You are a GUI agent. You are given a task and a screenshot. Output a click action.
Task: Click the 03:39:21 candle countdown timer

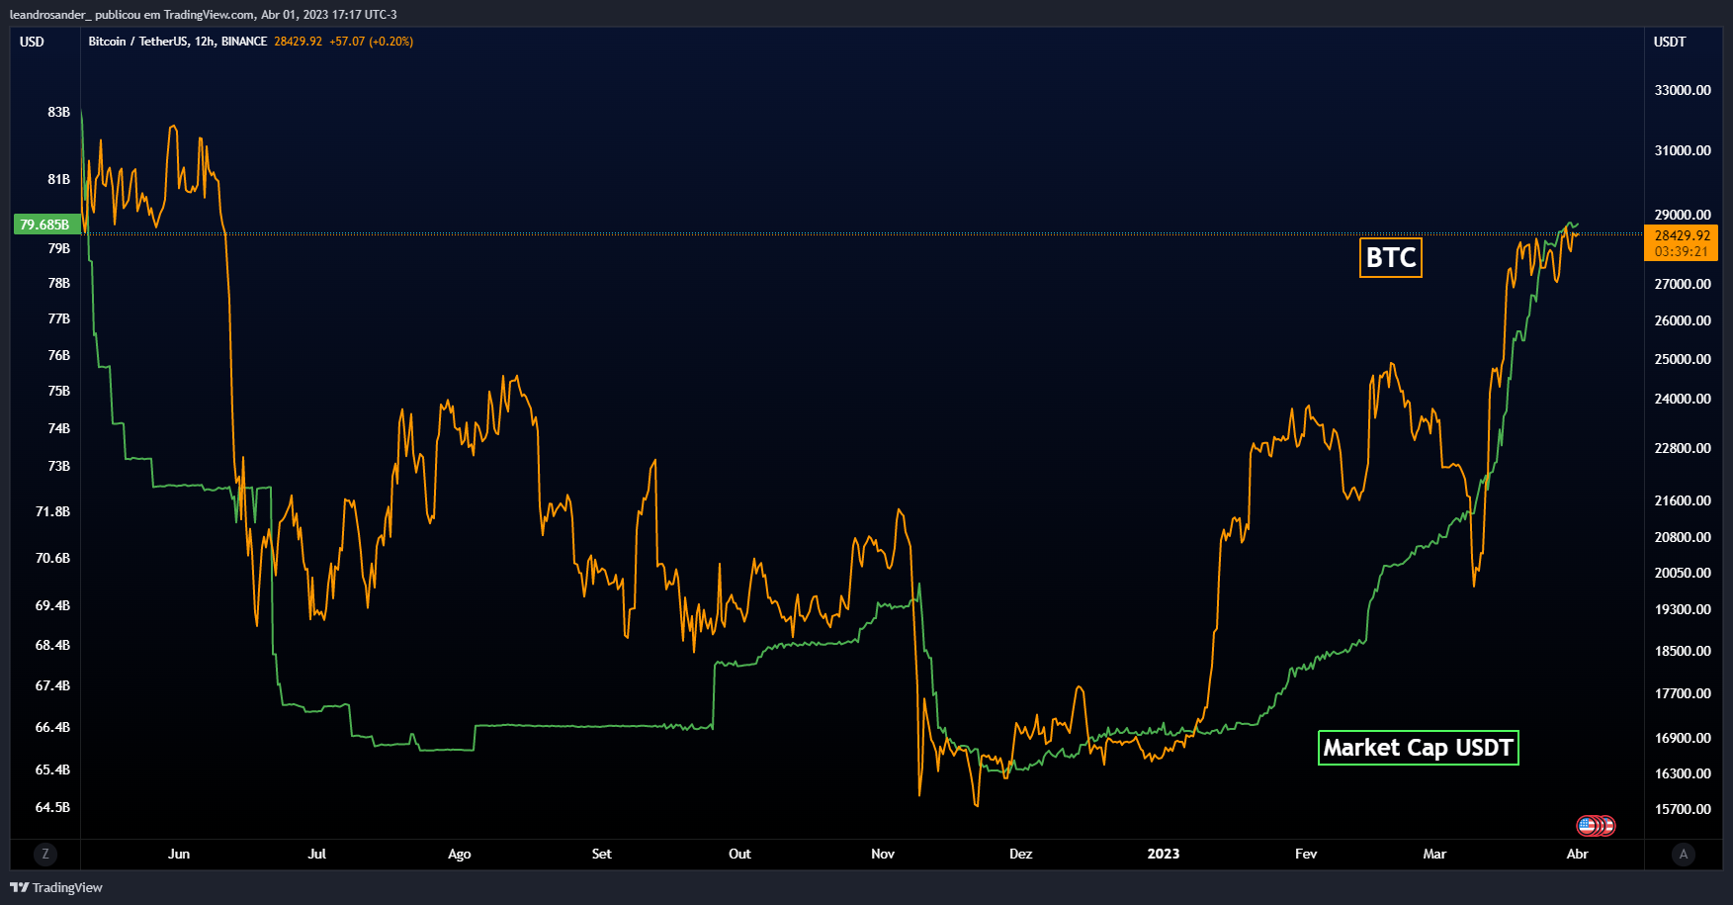[1682, 251]
